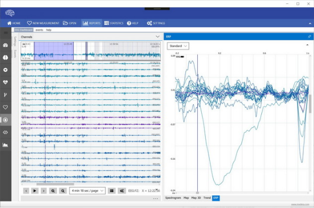Click the ERP vertical scrollbar thumb
Viewport: 314px width, 208px height.
click(310, 104)
